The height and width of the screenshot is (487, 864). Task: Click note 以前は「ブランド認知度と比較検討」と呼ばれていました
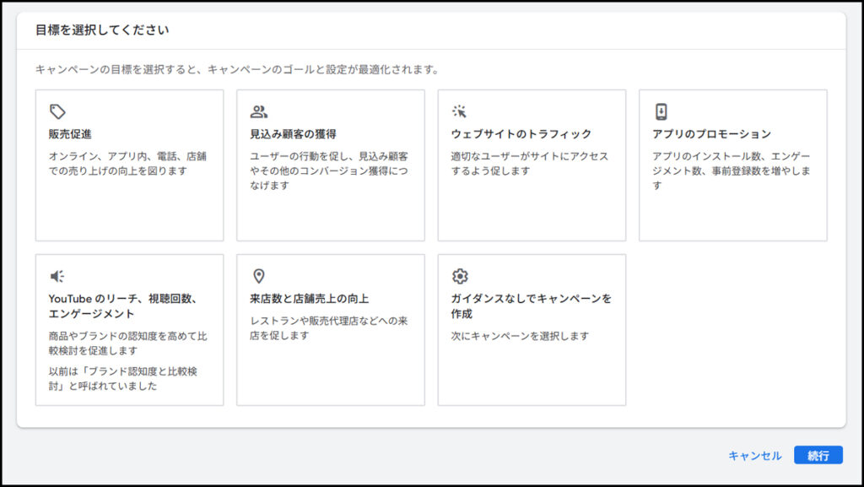(123, 378)
